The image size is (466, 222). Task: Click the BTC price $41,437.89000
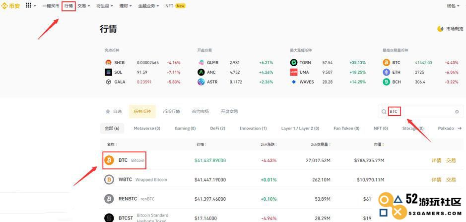click(x=210, y=160)
